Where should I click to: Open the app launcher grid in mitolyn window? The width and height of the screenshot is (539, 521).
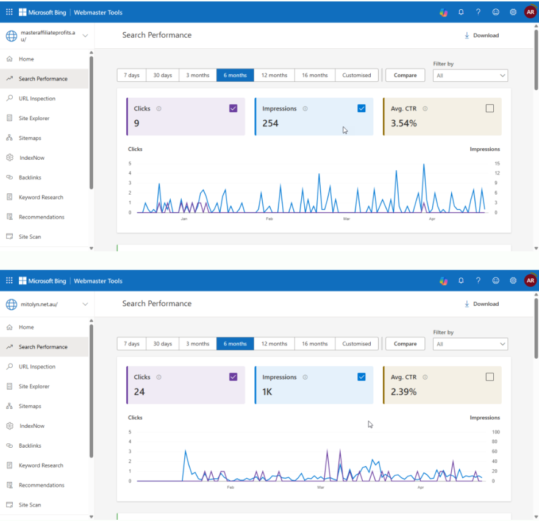click(x=9, y=281)
